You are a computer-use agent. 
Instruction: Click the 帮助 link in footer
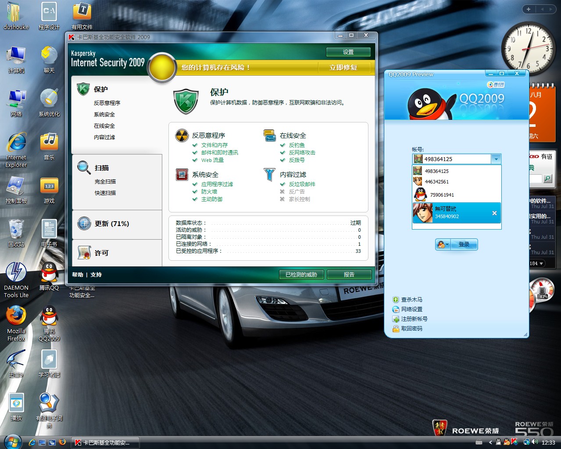coord(78,275)
